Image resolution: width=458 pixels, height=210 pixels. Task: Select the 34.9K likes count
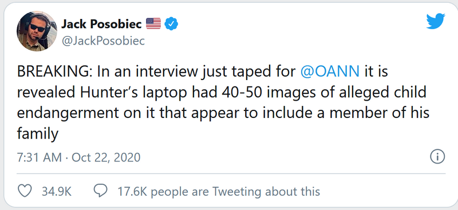[x=57, y=192]
